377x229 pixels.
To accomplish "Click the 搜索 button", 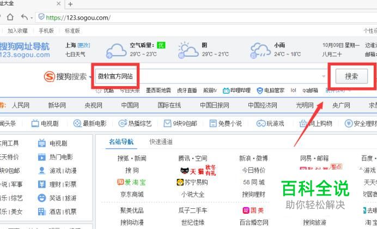I will click(x=351, y=76).
